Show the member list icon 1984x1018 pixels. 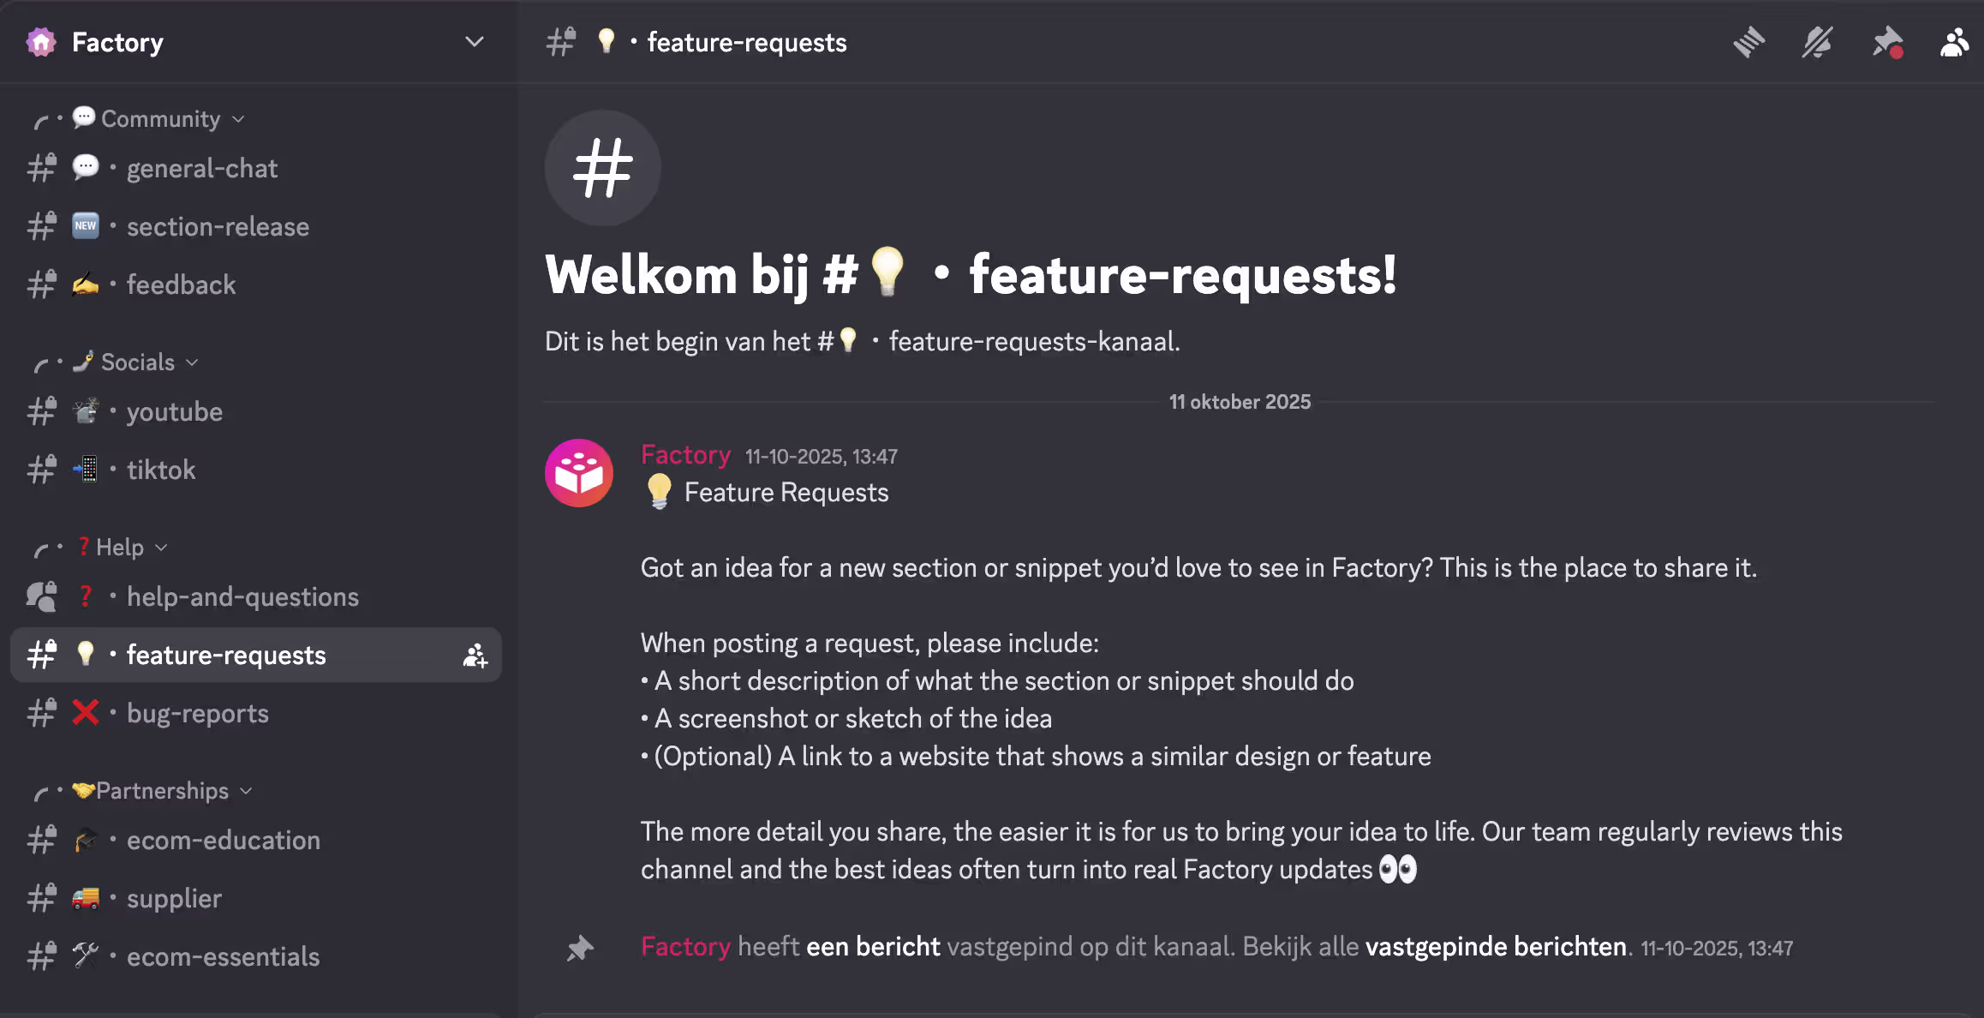click(x=1954, y=42)
